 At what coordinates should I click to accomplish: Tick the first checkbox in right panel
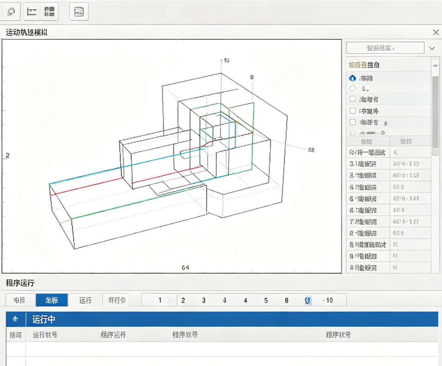[353, 99]
